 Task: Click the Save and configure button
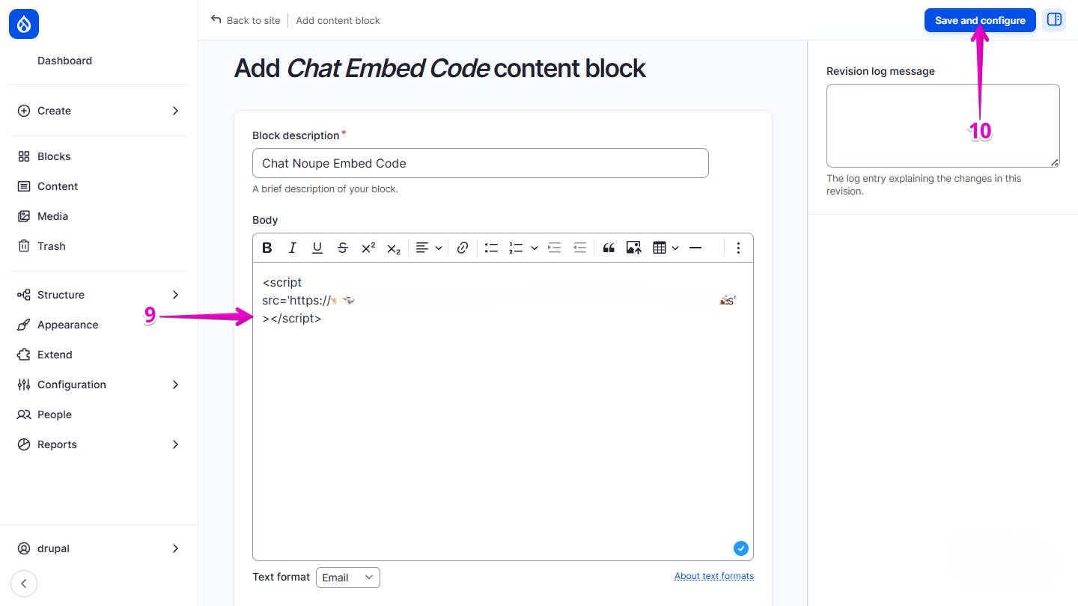click(x=979, y=20)
